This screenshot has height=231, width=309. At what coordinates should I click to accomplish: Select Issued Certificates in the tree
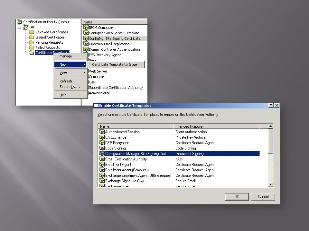(x=50, y=37)
